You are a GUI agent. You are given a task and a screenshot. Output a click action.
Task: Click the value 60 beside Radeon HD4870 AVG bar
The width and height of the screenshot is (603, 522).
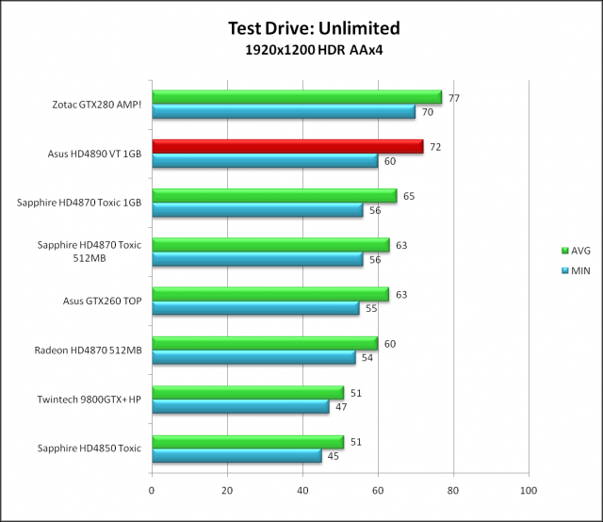[x=390, y=344]
